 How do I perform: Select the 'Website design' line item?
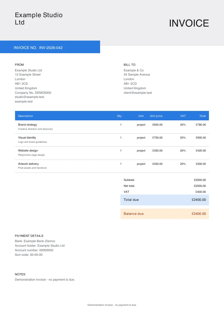click(28, 150)
